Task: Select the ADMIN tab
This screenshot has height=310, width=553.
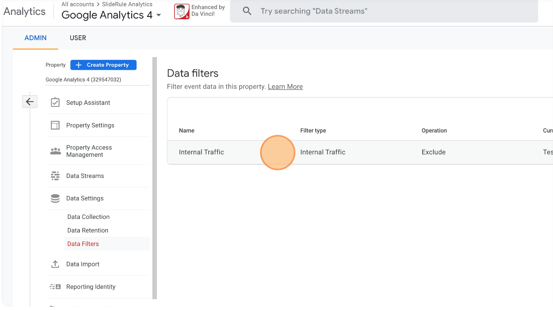Action: click(35, 38)
